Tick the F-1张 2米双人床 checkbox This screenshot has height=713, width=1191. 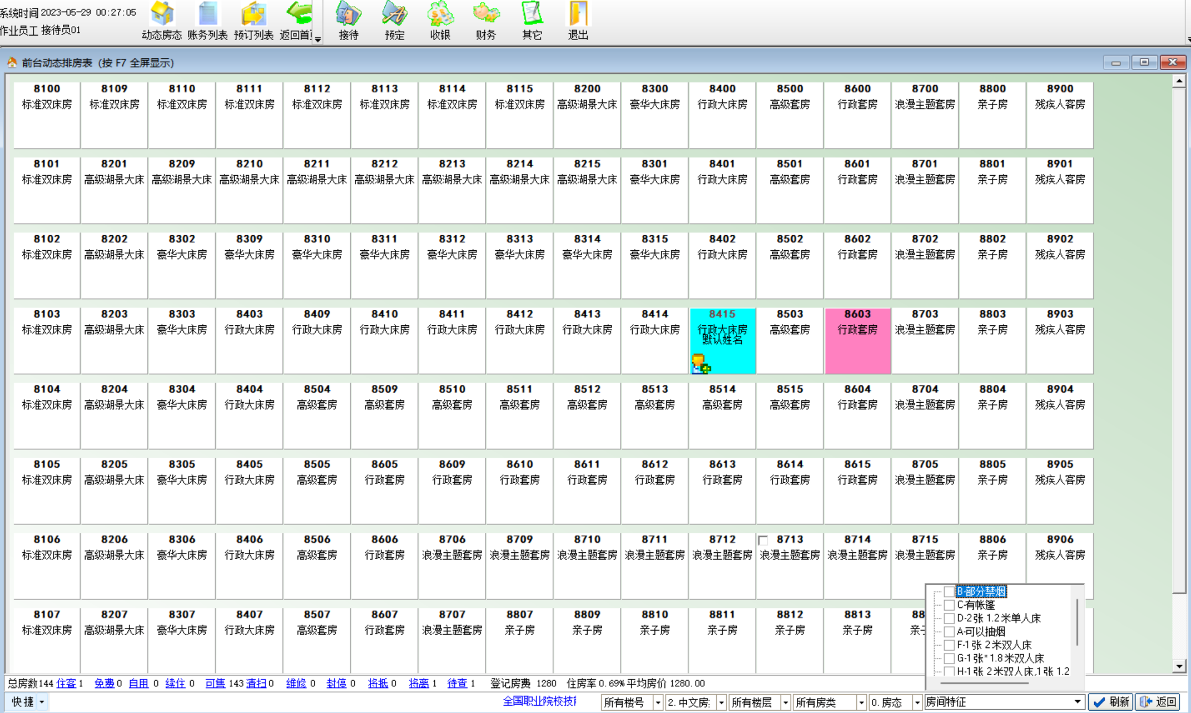point(949,645)
